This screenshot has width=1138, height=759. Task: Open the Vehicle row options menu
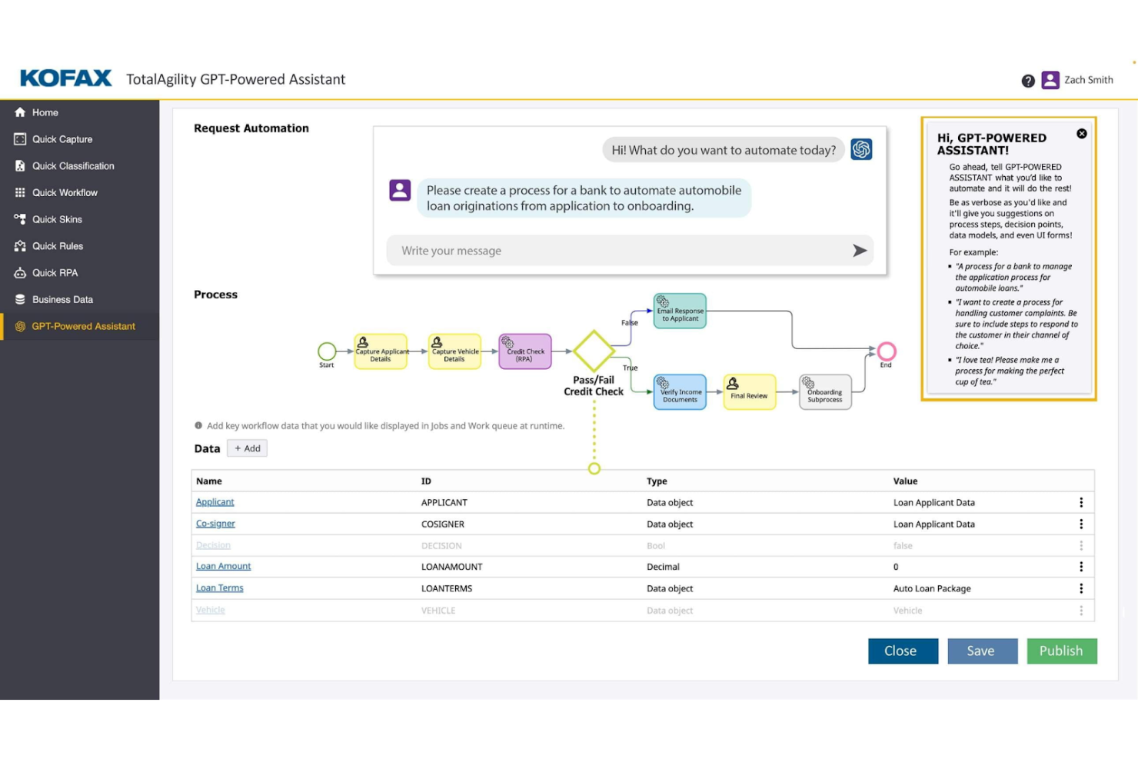point(1081,610)
